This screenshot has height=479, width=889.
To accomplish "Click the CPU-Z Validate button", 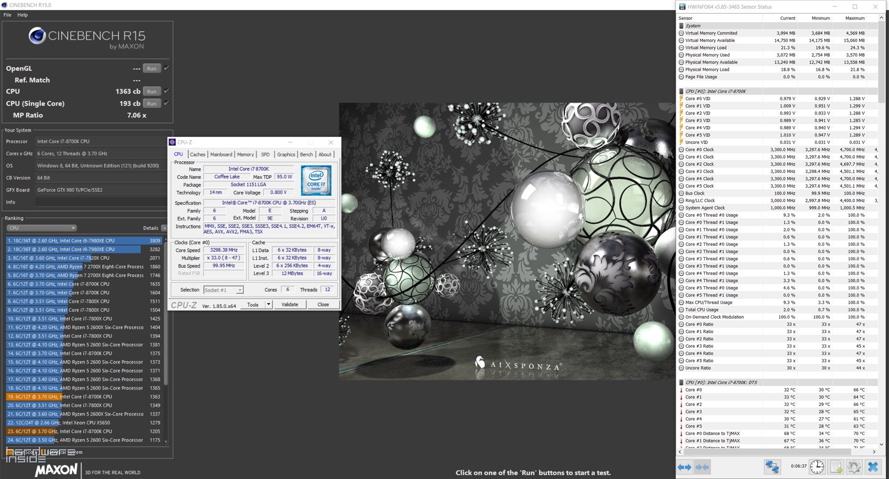I will (x=290, y=305).
